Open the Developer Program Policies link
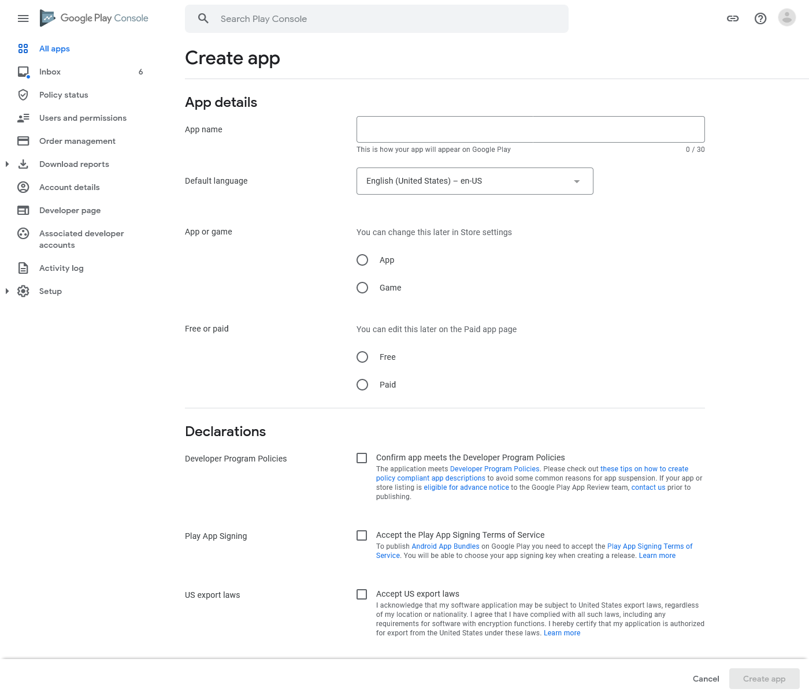 click(x=495, y=469)
